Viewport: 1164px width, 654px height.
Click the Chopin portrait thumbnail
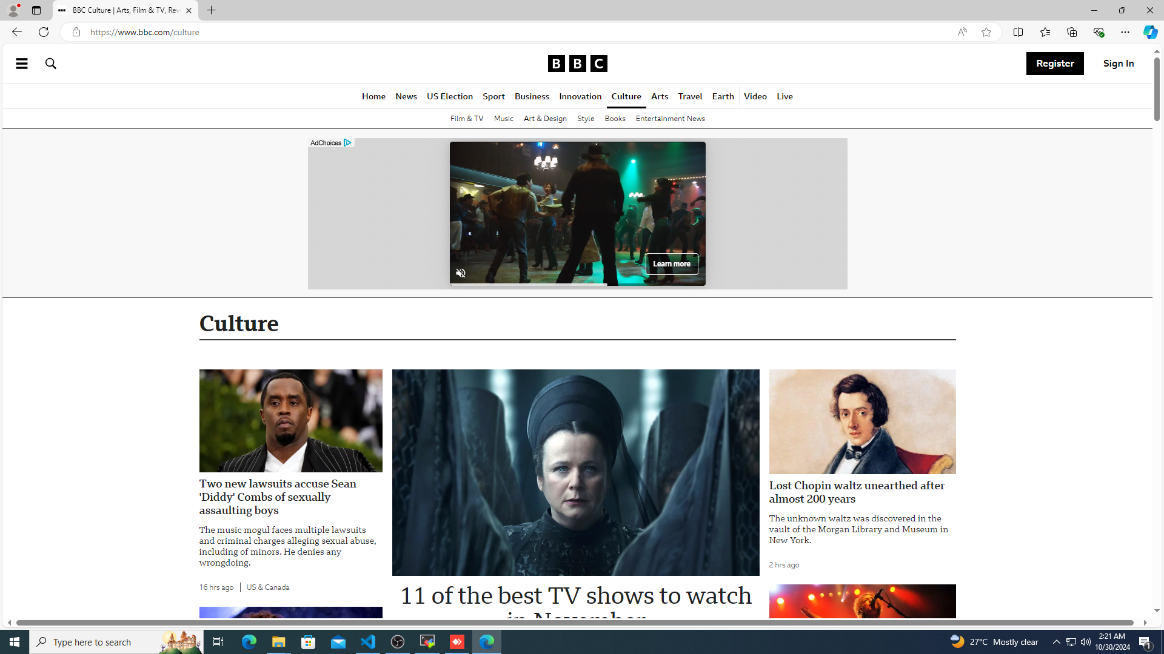(x=862, y=421)
